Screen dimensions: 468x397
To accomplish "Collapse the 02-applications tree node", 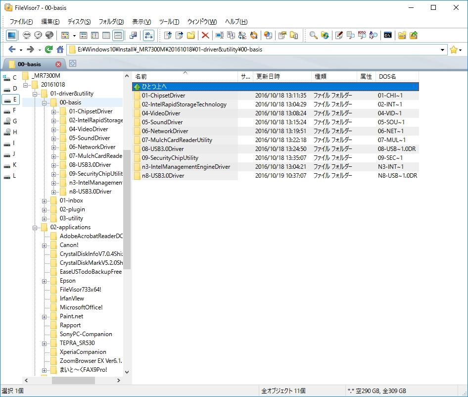I will (35, 228).
